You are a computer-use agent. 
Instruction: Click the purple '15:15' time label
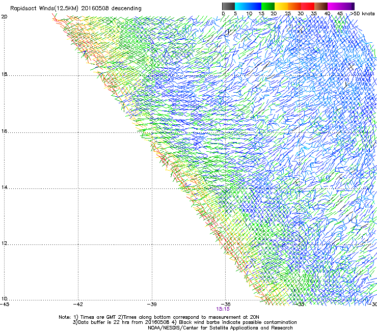click(x=223, y=309)
